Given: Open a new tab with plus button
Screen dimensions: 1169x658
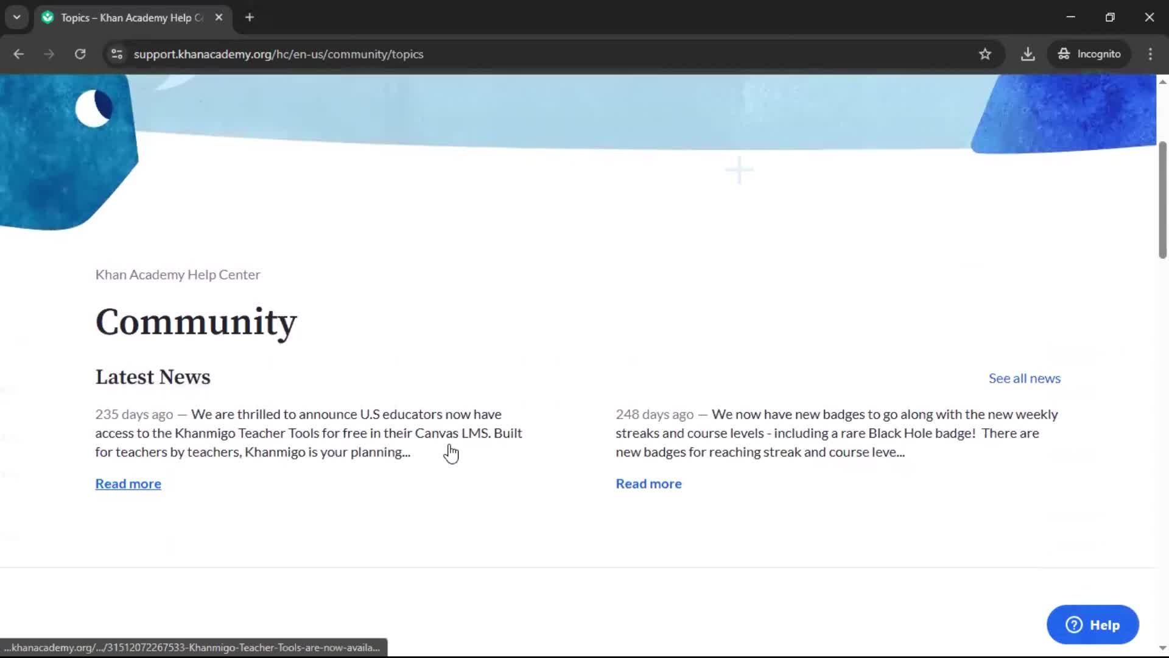Looking at the screenshot, I should tap(250, 17).
